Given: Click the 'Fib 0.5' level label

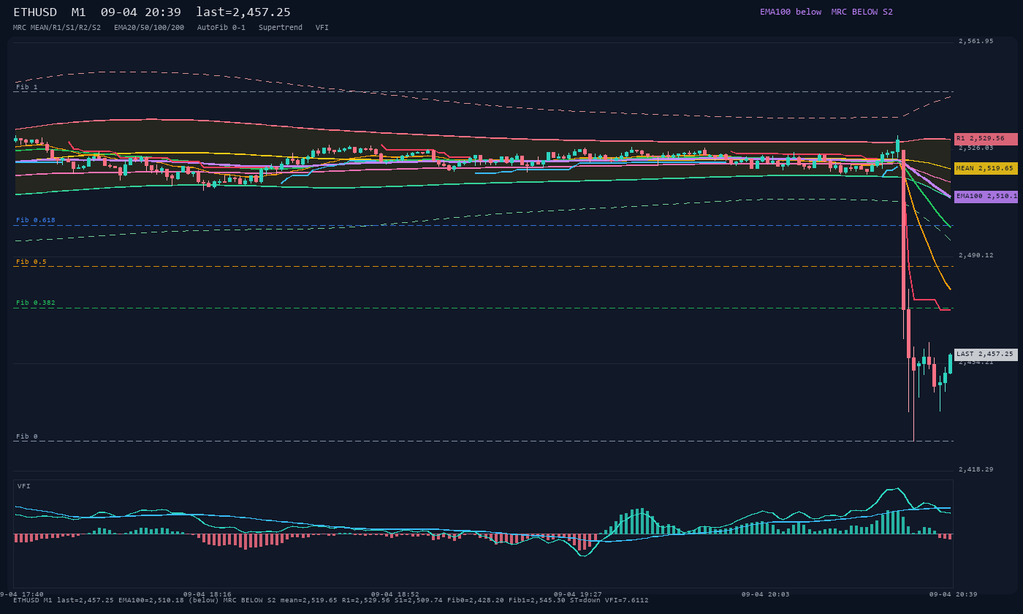Looking at the screenshot, I should tap(31, 262).
